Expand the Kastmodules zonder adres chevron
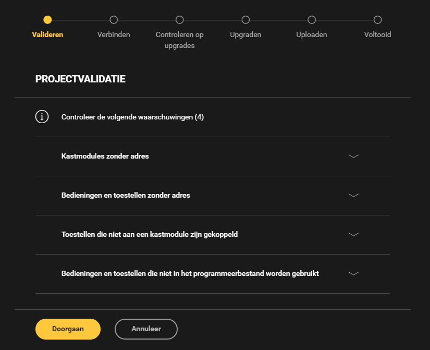The image size is (430, 350). [353, 156]
